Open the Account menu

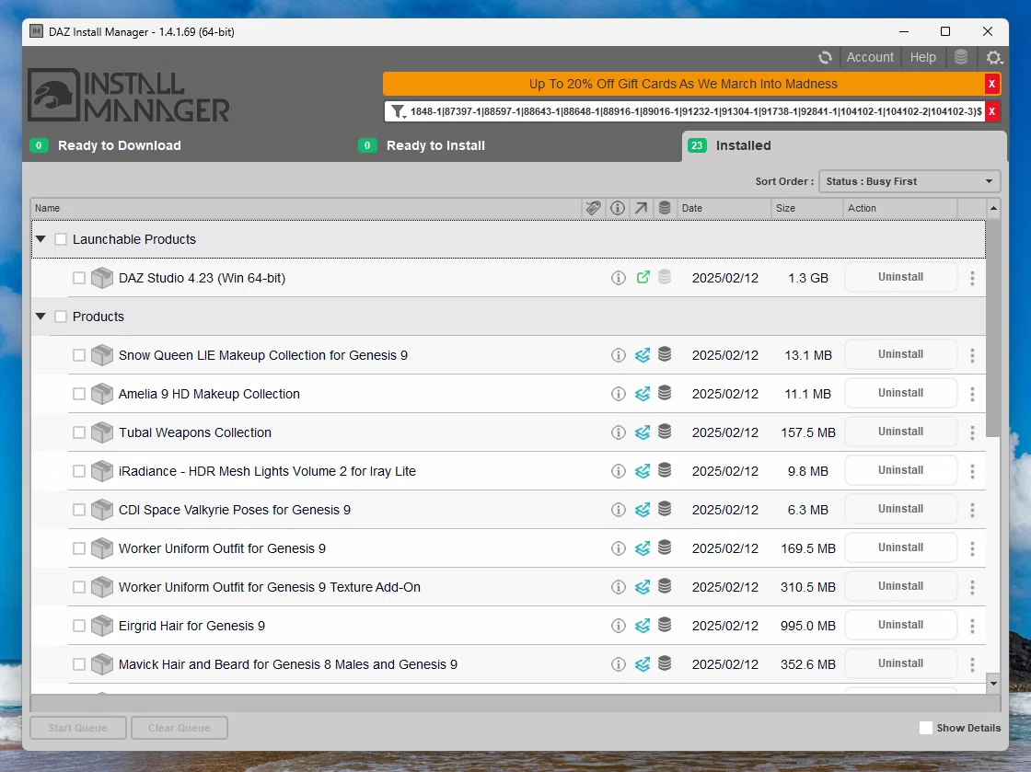tap(870, 58)
